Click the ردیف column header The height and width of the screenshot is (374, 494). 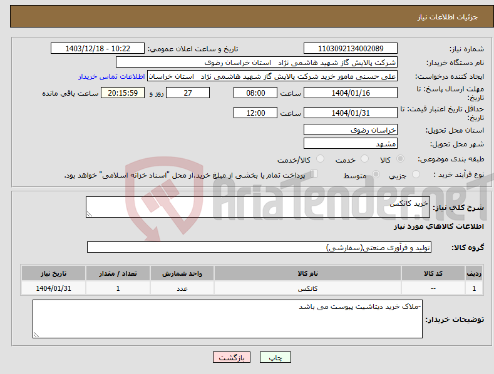474,273
